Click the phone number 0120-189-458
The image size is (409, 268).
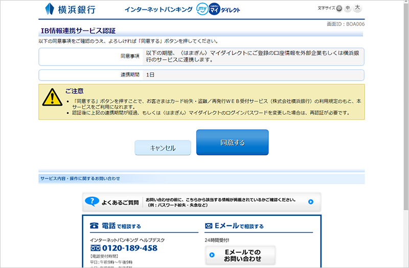tap(130, 248)
